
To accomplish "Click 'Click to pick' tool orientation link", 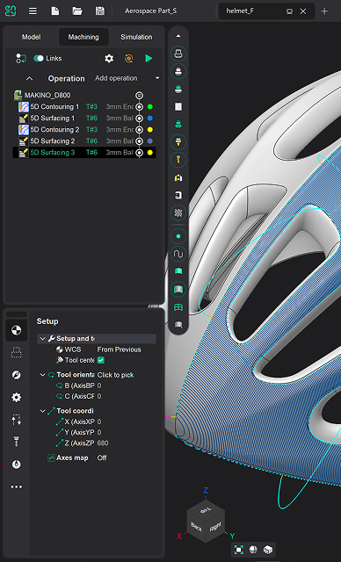I will tap(115, 375).
